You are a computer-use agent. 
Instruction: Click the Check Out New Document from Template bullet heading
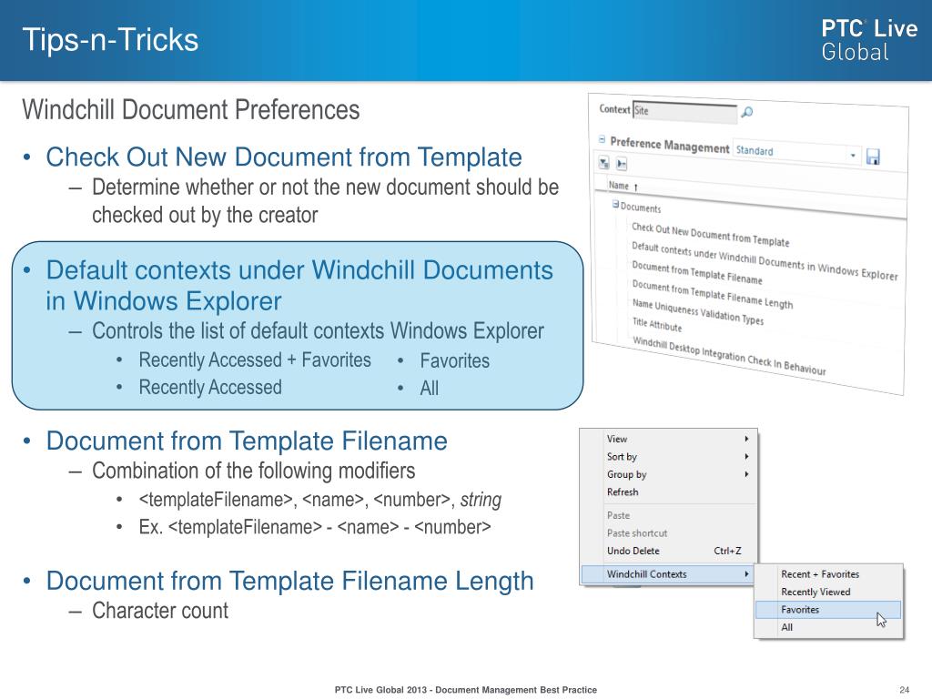pos(284,157)
